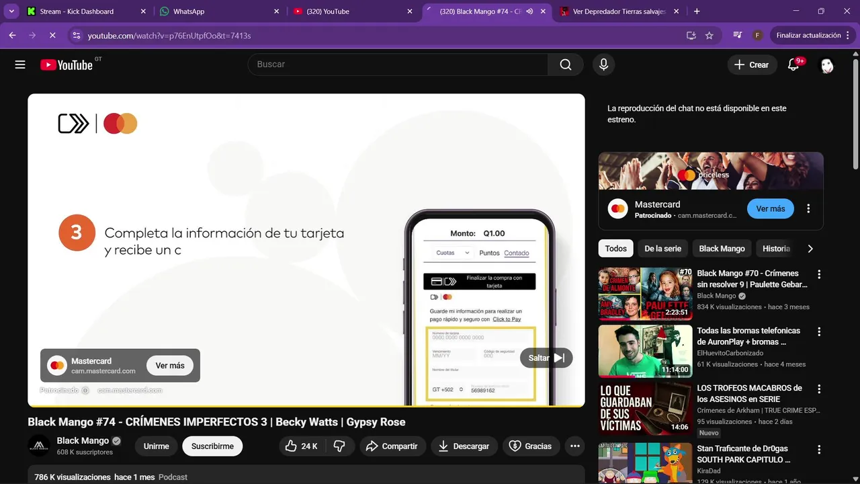Select the Historia filter chip

tap(776, 249)
